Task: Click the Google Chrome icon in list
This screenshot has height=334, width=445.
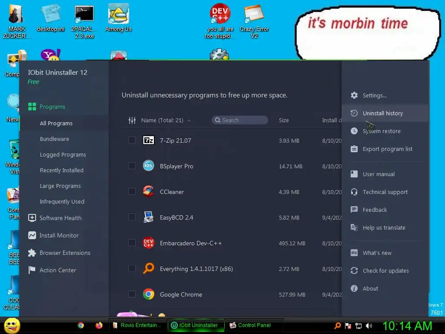Action: (149, 294)
